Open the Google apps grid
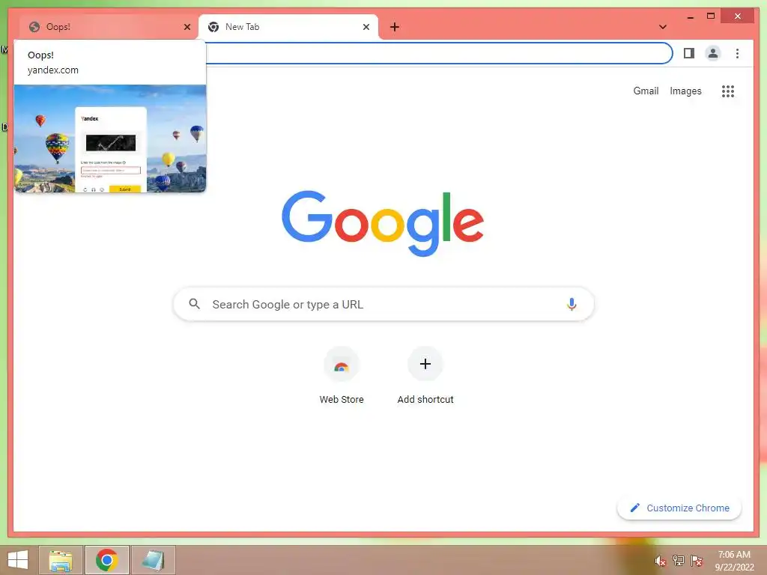This screenshot has width=767, height=575. click(x=728, y=91)
